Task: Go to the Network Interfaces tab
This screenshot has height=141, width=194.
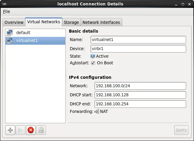Action: (x=101, y=22)
